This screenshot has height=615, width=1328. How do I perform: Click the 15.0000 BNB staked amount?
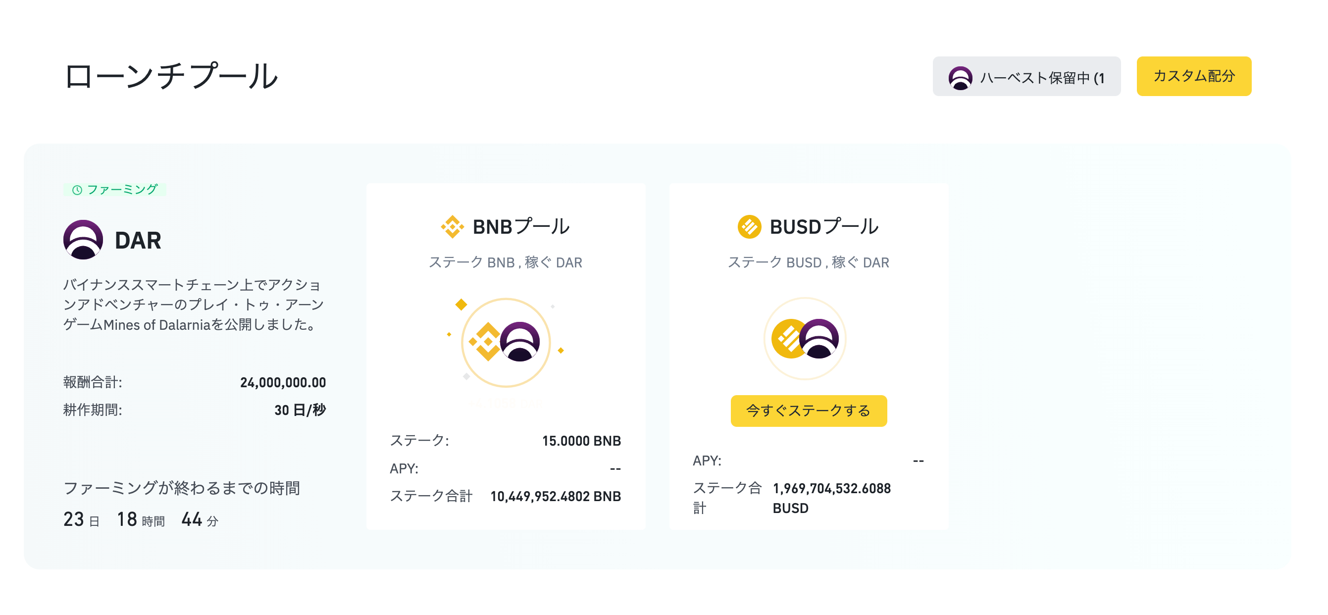pyautogui.click(x=581, y=441)
